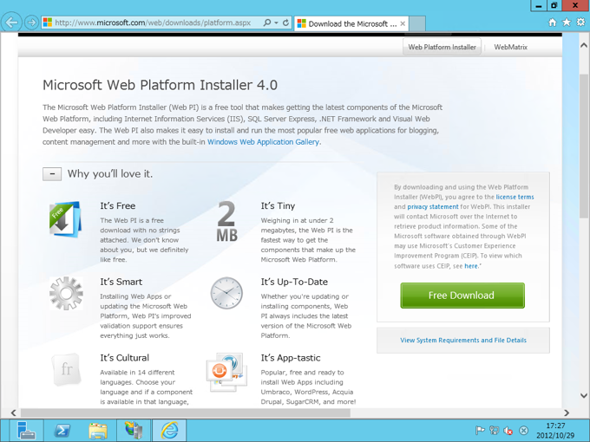Viewport: 590px width, 442px height.
Task: Click the It's Smart heading
Action: click(121, 282)
